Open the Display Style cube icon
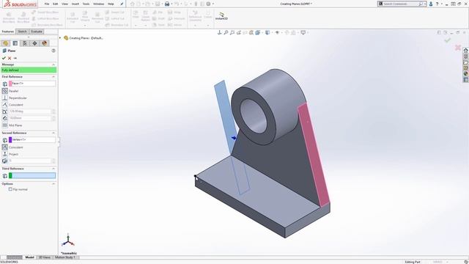This screenshot has height=264, width=469. pos(267,32)
